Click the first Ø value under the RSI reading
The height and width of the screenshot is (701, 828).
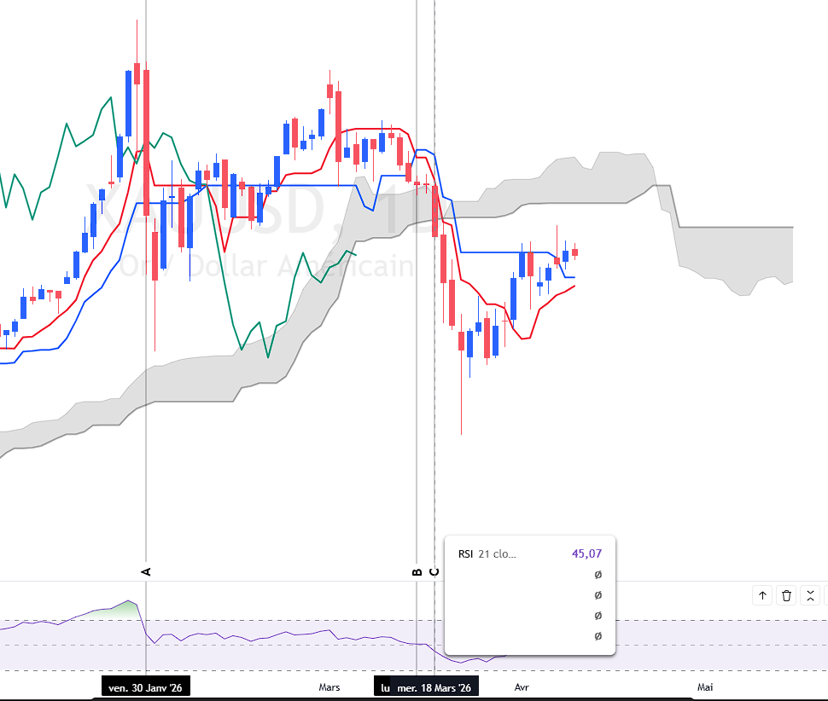[x=598, y=575]
